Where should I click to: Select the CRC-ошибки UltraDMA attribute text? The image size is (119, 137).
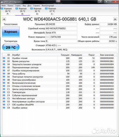coord(23,105)
